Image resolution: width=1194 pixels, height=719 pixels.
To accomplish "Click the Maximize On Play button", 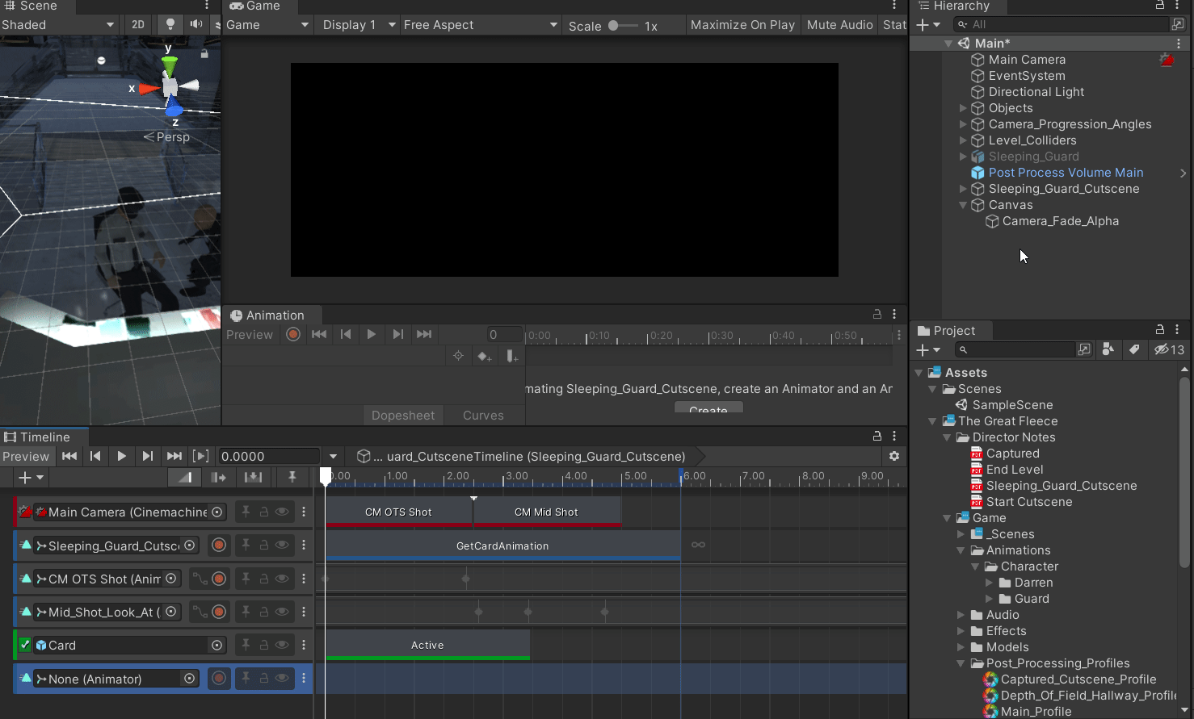I will point(742,25).
